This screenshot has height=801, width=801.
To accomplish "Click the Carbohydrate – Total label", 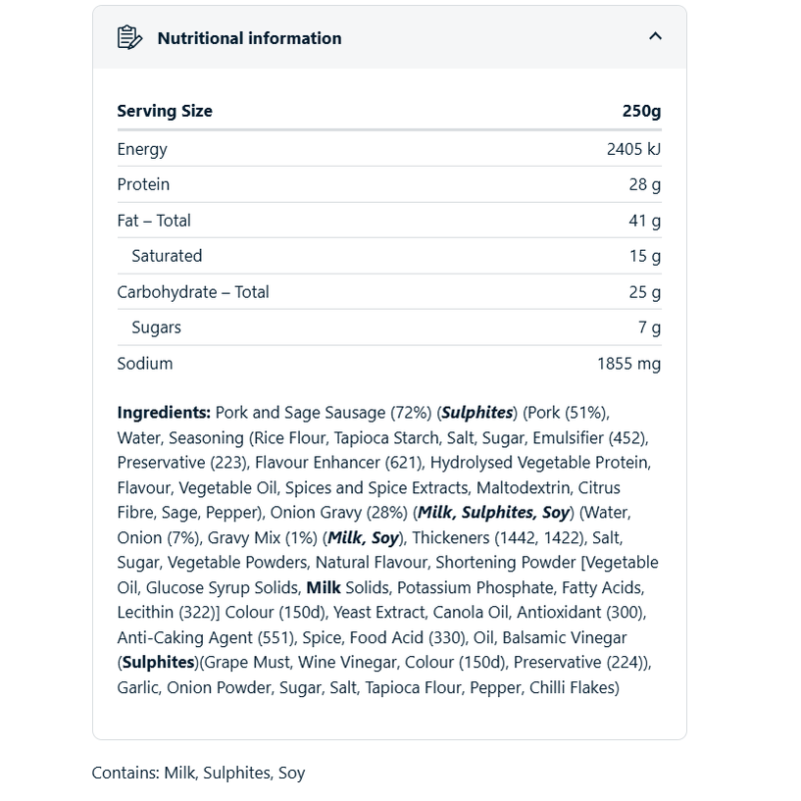I will coord(192,292).
